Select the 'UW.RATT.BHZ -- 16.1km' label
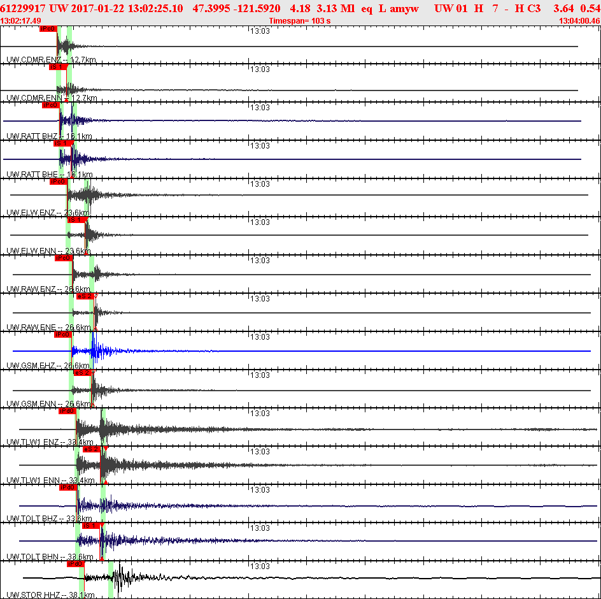The image size is (601, 599). (50, 136)
